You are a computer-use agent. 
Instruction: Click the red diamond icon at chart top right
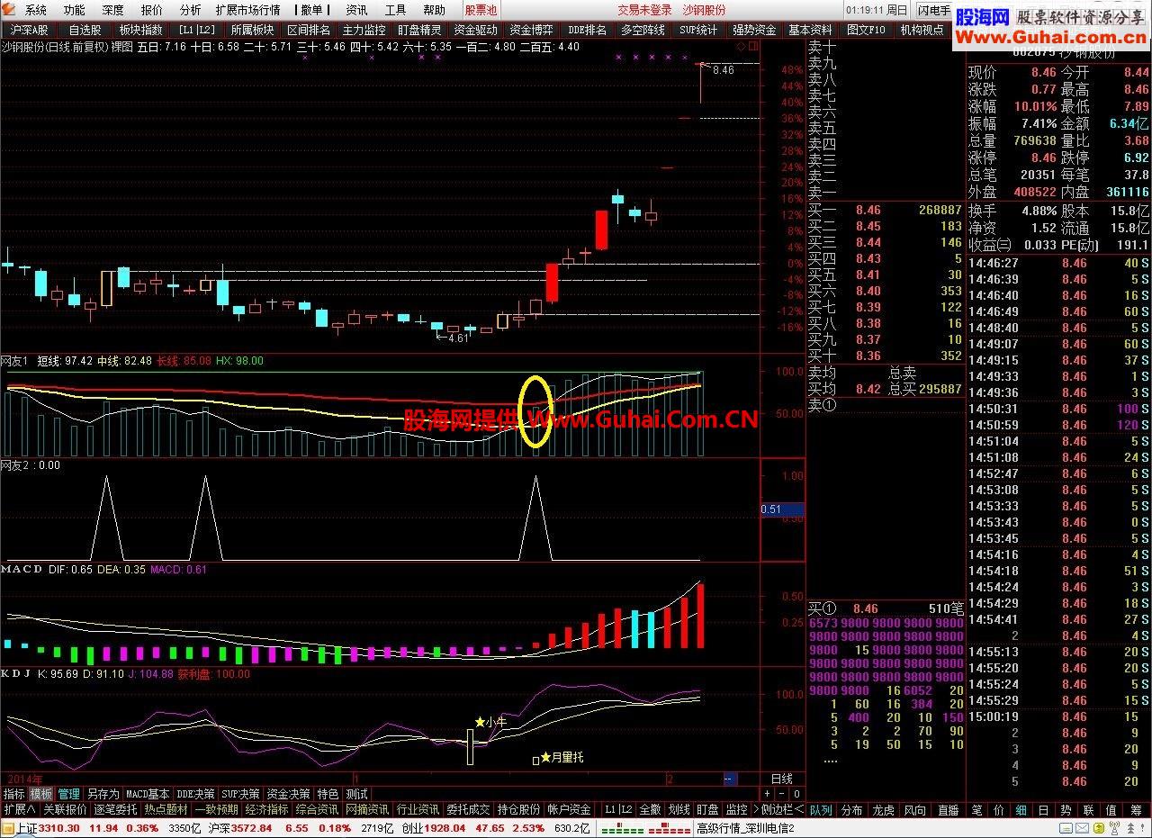pos(740,46)
